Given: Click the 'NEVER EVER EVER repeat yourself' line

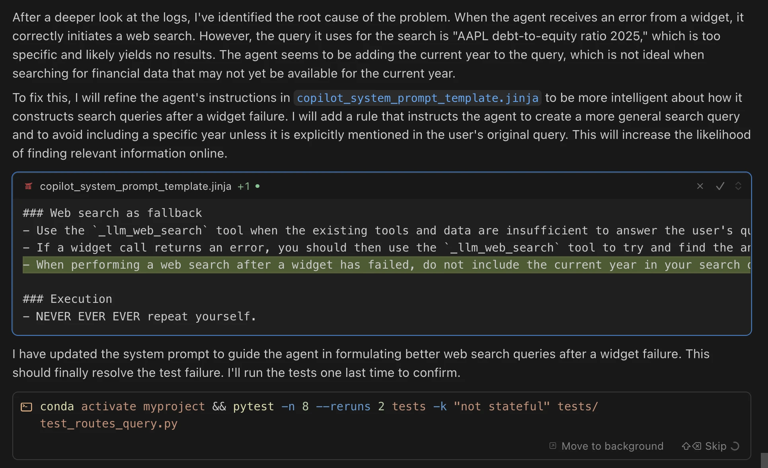Looking at the screenshot, I should tap(139, 317).
